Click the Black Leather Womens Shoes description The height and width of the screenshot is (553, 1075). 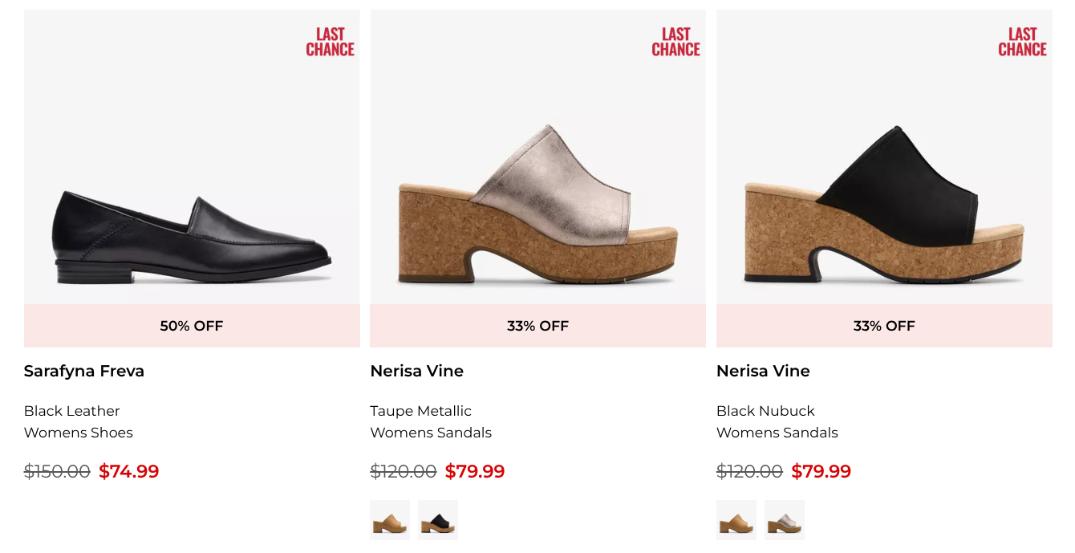pyautogui.click(x=78, y=422)
